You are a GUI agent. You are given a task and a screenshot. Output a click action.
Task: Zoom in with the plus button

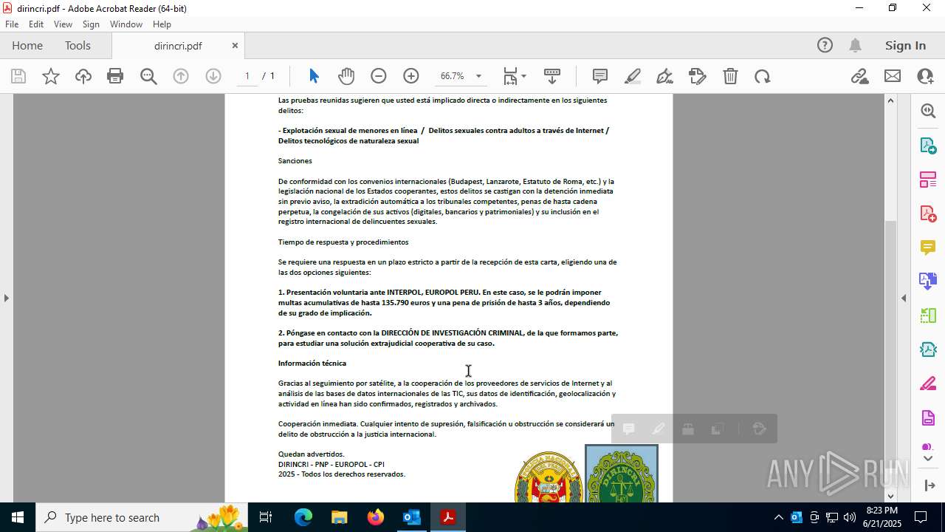(x=411, y=76)
